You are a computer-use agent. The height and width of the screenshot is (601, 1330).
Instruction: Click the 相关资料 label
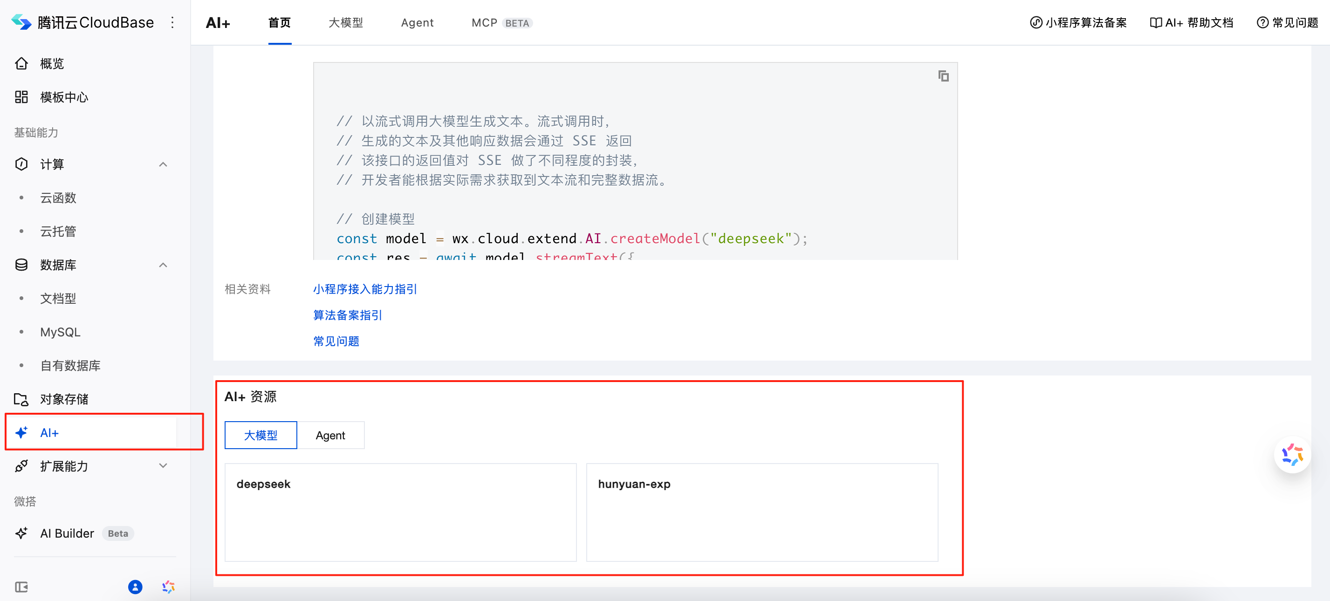coord(247,289)
